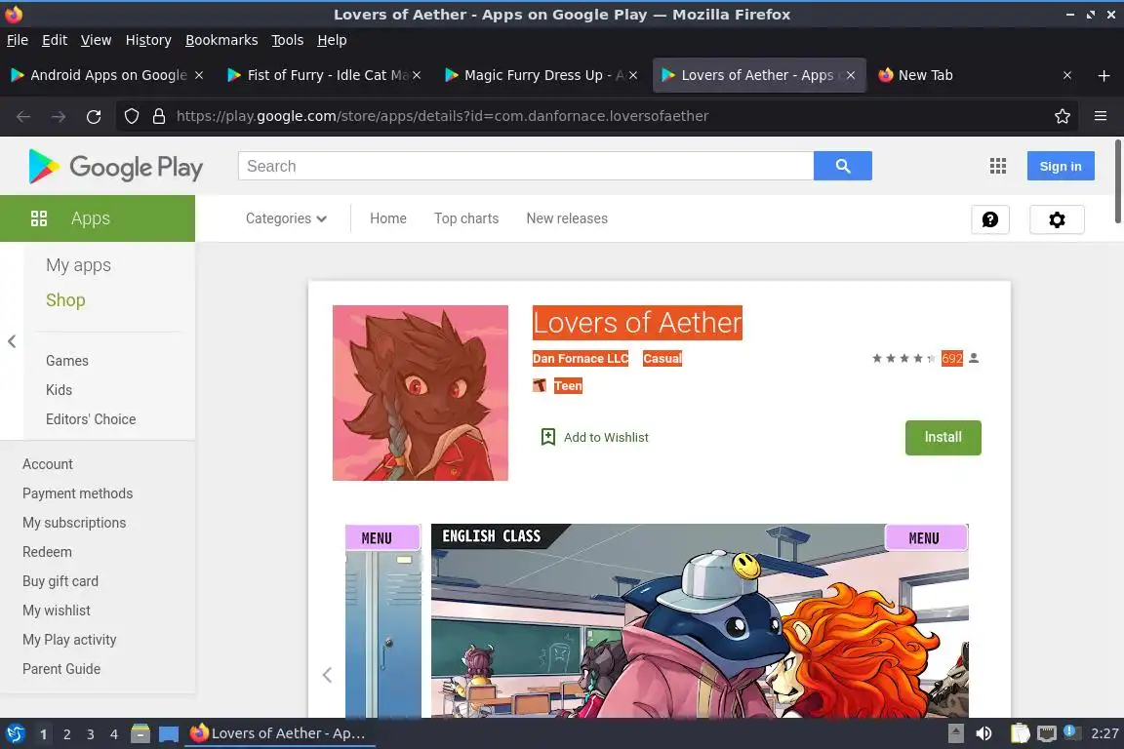Open the Help menu
The height and width of the screenshot is (749, 1124).
[332, 40]
